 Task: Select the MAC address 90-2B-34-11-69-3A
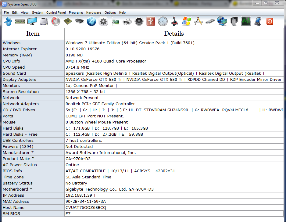point(86,201)
